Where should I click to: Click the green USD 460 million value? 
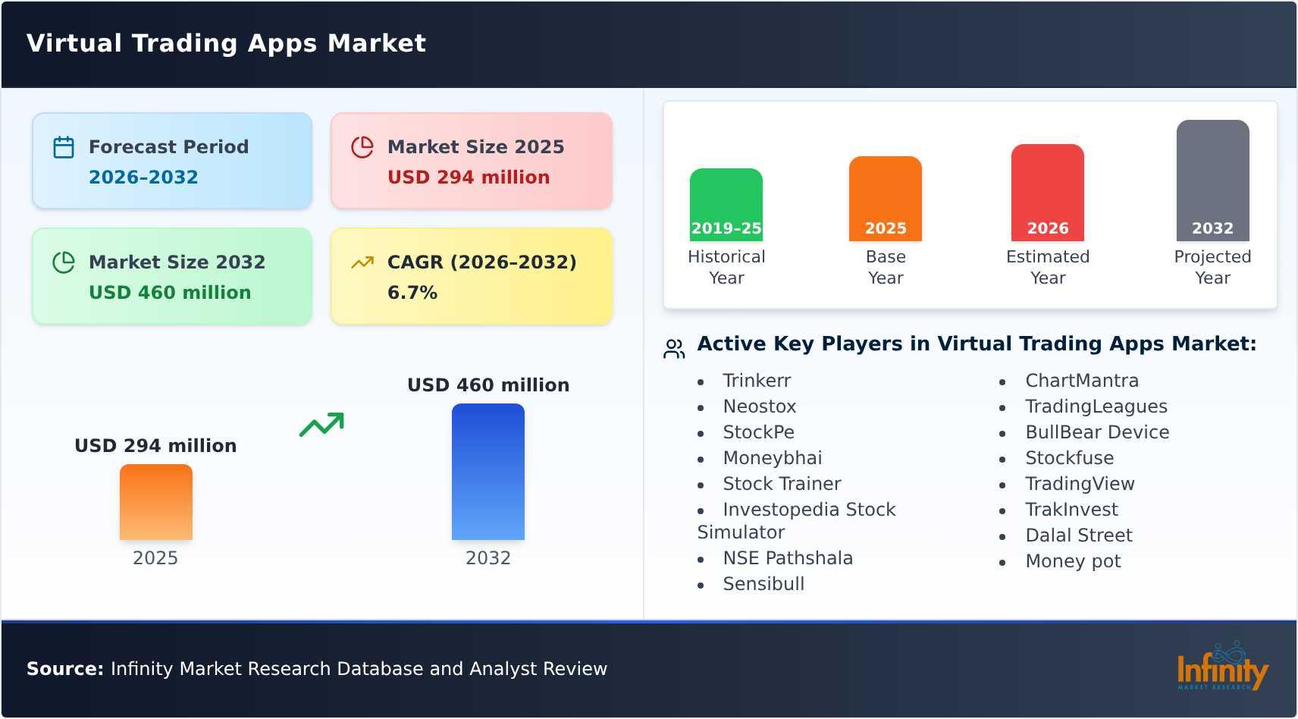pos(170,293)
